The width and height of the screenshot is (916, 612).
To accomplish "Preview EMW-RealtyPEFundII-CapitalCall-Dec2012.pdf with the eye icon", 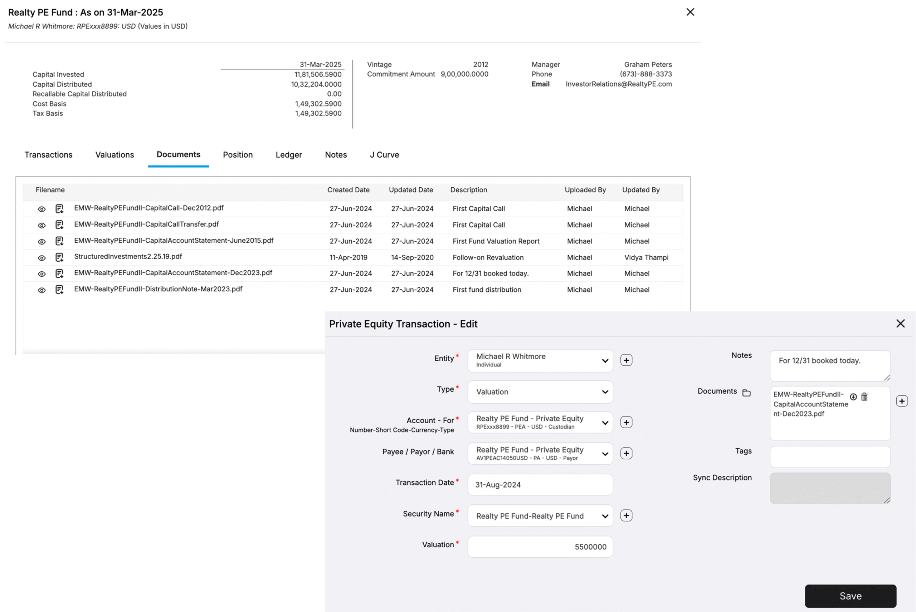I will (42, 209).
